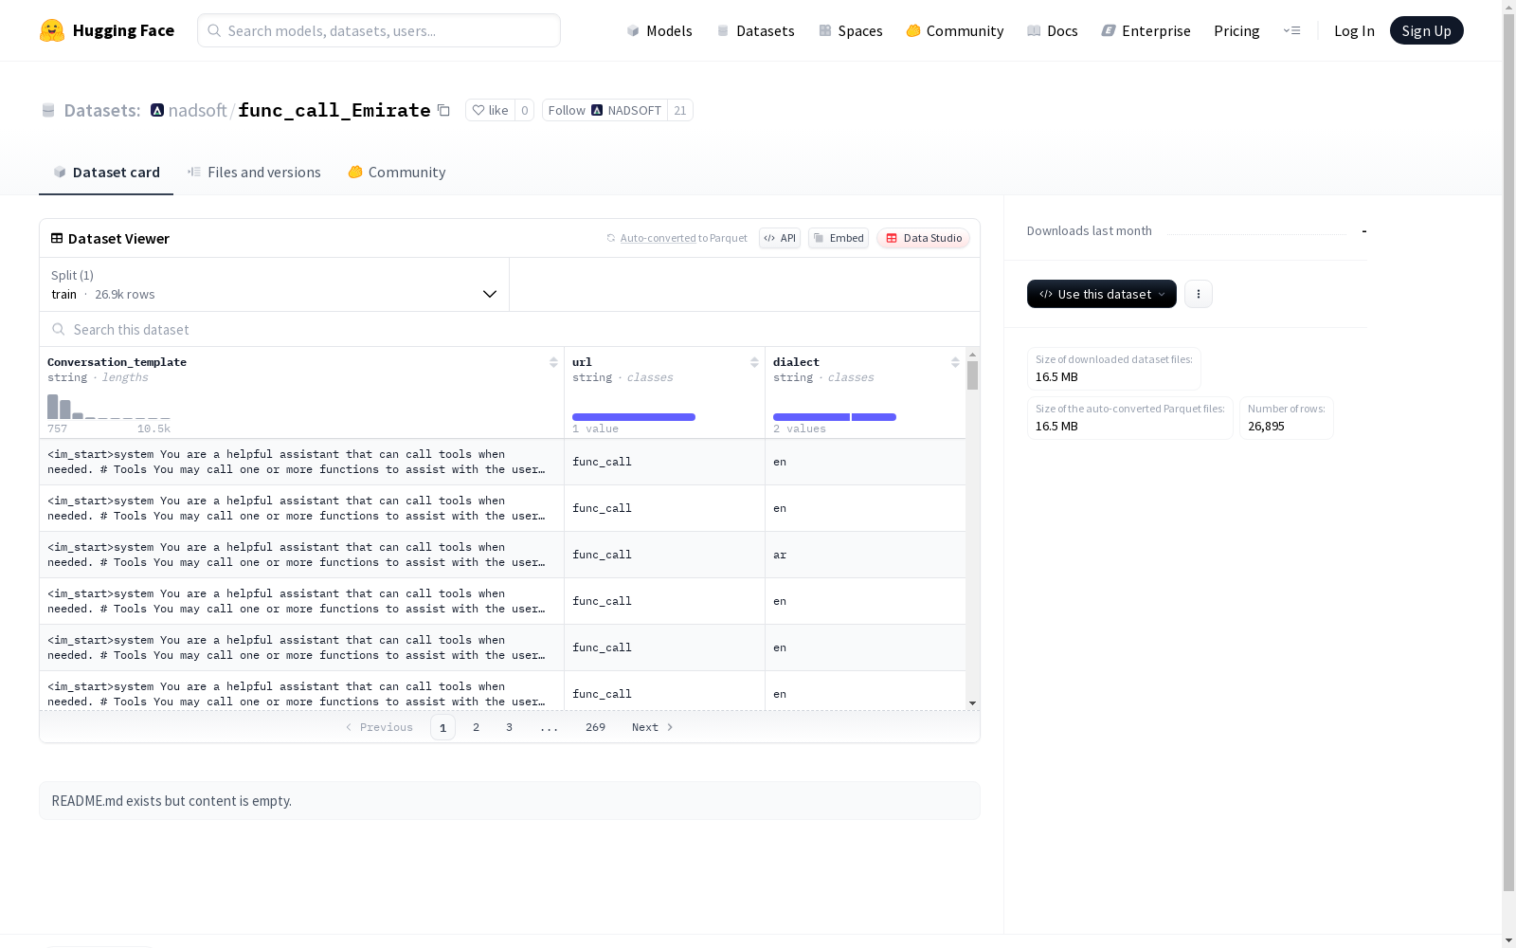Open the three-dot more options button

coord(1199,294)
